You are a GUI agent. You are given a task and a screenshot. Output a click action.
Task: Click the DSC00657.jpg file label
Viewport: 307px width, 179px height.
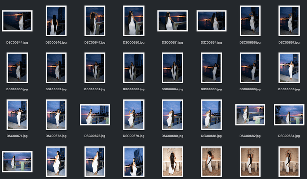coord(289,43)
